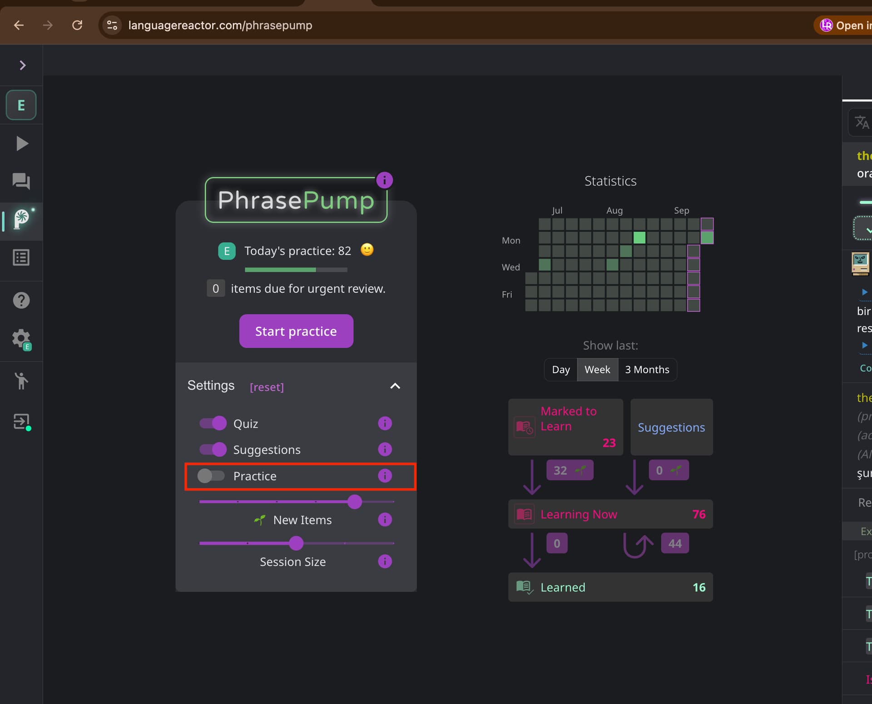Open the help question mark icon
This screenshot has width=872, height=704.
point(21,300)
